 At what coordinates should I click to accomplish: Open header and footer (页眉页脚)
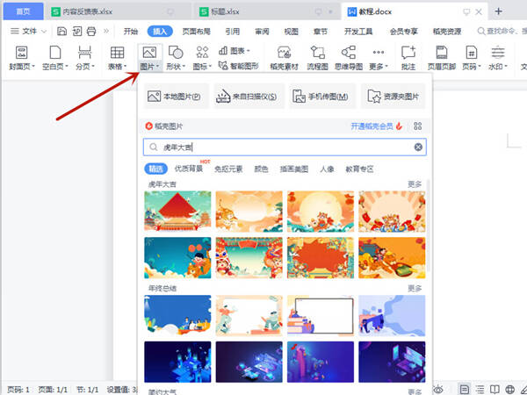pyautogui.click(x=441, y=58)
